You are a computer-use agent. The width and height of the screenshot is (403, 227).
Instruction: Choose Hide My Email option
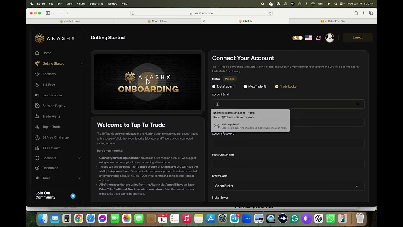click(250, 126)
